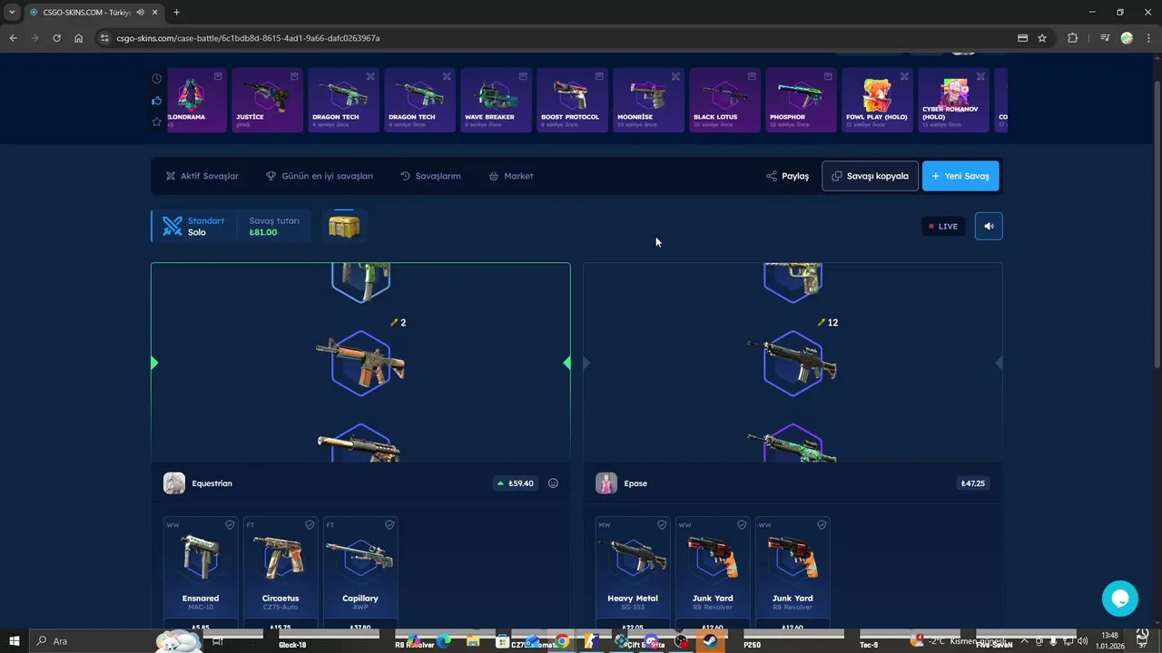This screenshot has height=653, width=1162.
Task: Open the Aktif Savaşlar tab
Action: tap(202, 176)
